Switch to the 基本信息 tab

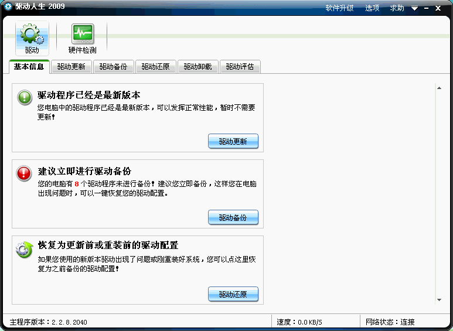point(29,67)
